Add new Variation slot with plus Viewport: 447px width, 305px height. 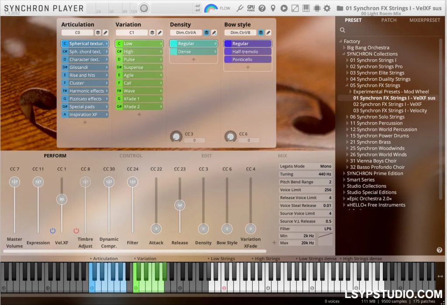pos(139,114)
